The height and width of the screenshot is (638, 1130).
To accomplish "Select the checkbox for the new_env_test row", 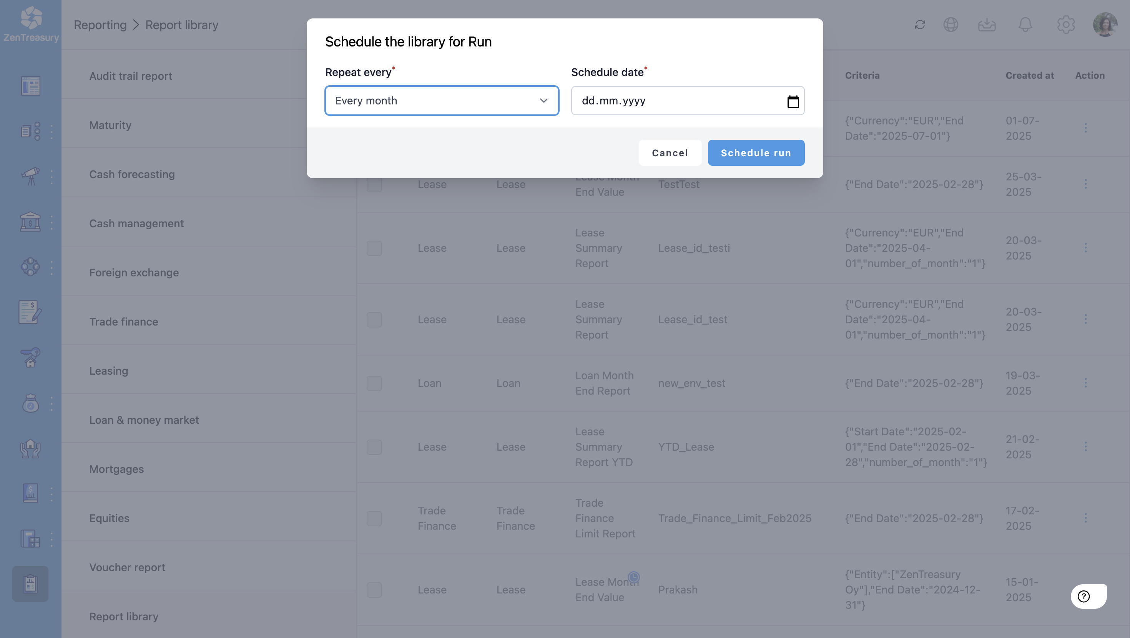I will click(x=374, y=383).
